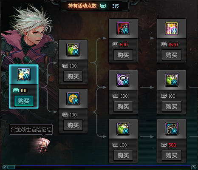The width and height of the screenshot is (198, 170).
Task: Select the yellow-framed pink crystal item icon
Action: coord(172,28)
